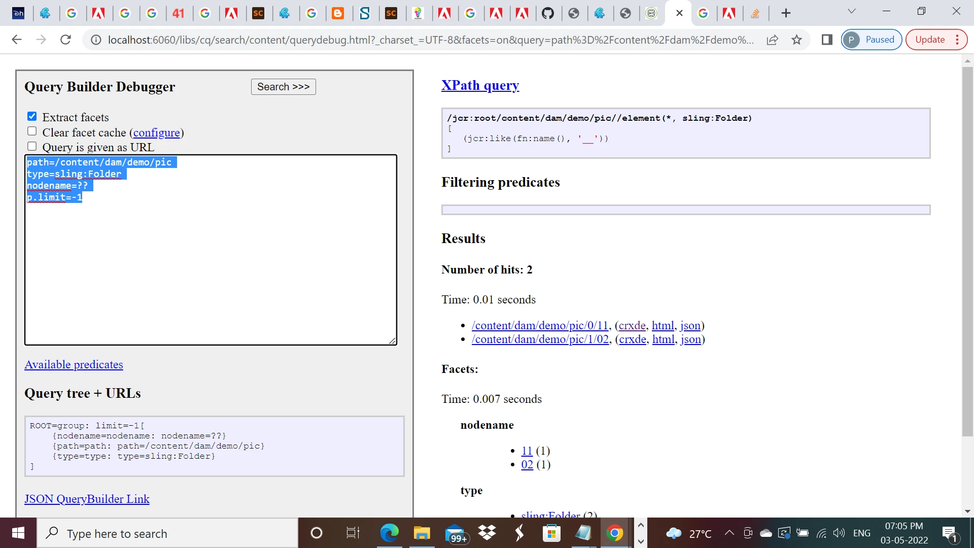The width and height of the screenshot is (974, 548).
Task: Open Microsoft Edge from taskbar
Action: coord(389,533)
